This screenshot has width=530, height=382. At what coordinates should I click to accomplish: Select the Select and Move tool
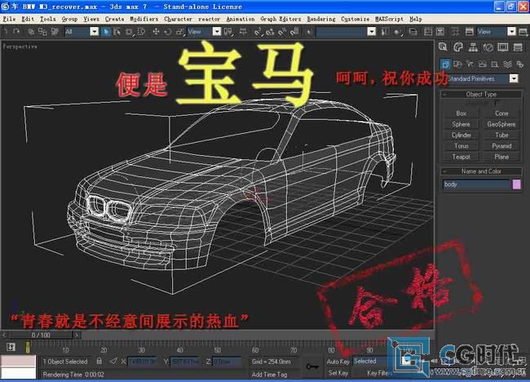coord(156,32)
